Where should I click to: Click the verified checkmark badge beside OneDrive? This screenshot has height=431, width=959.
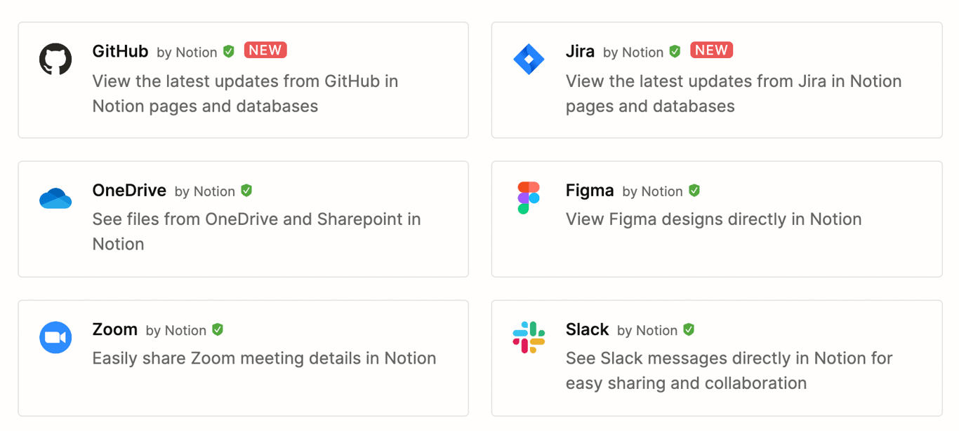point(246,191)
